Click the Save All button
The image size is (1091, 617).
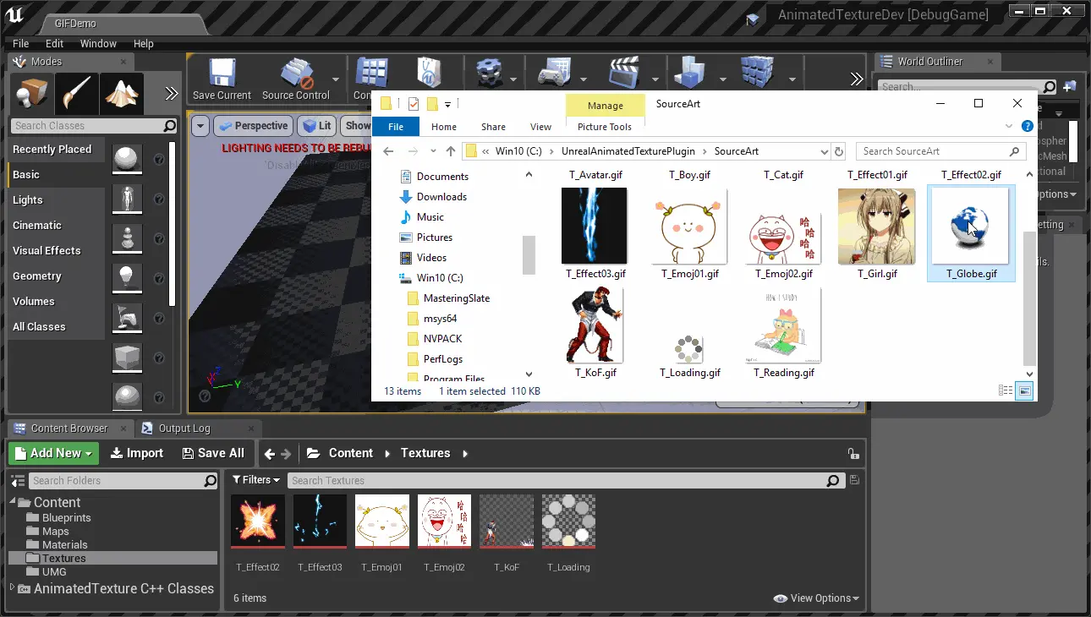[213, 453]
